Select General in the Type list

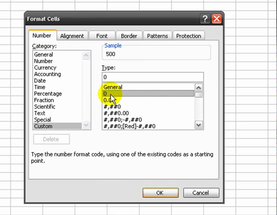(148, 87)
